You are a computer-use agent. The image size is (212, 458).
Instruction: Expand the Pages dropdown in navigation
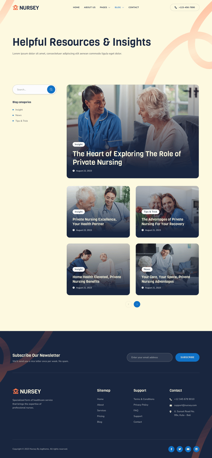pos(105,7)
